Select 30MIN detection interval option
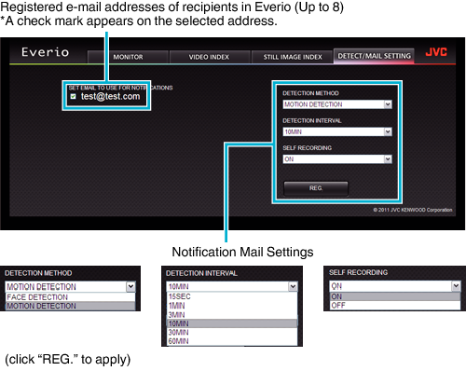466x371 pixels. coord(232,333)
